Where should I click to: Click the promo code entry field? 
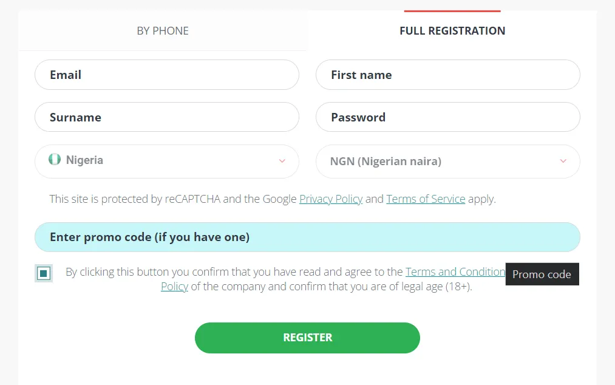click(x=307, y=237)
